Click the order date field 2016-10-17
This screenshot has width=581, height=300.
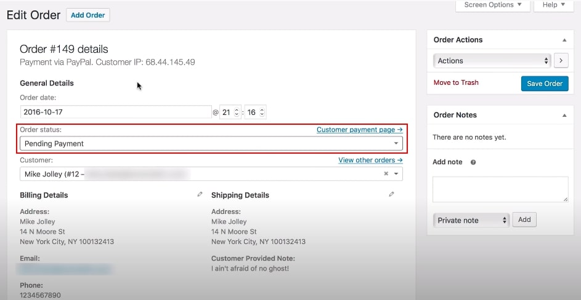[116, 112]
